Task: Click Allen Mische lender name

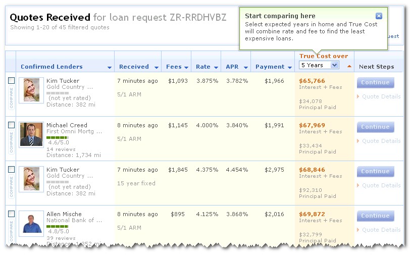Action: tap(64, 214)
